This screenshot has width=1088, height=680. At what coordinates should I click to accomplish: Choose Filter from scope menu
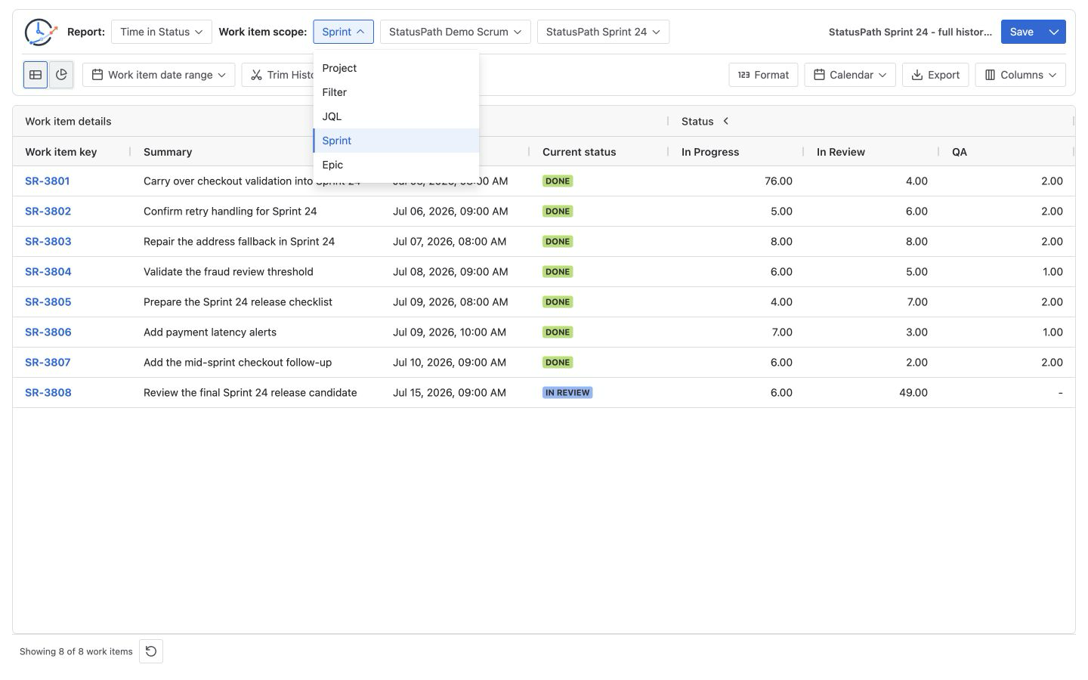coord(396,92)
